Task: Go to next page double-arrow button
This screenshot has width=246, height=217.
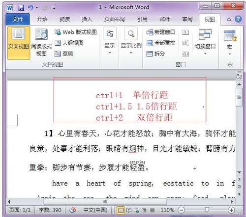Action: (x=239, y=194)
